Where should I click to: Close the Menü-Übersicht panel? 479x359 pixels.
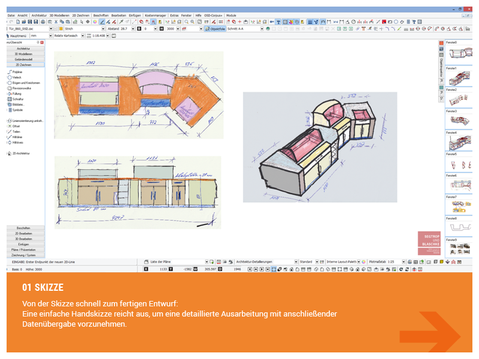coord(42,42)
